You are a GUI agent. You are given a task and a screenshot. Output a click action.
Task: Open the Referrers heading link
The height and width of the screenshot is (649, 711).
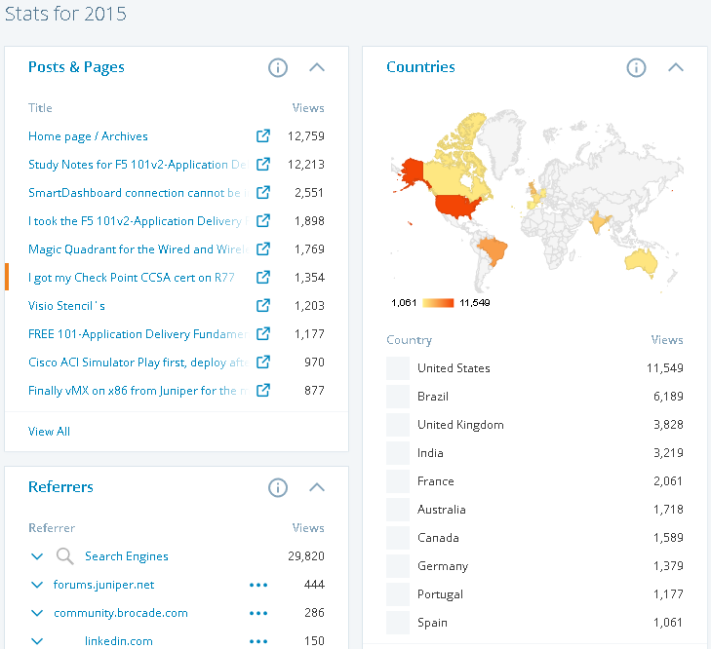[x=60, y=487]
